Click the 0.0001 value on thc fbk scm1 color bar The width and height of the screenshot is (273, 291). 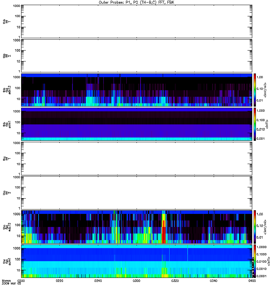coord(261,276)
